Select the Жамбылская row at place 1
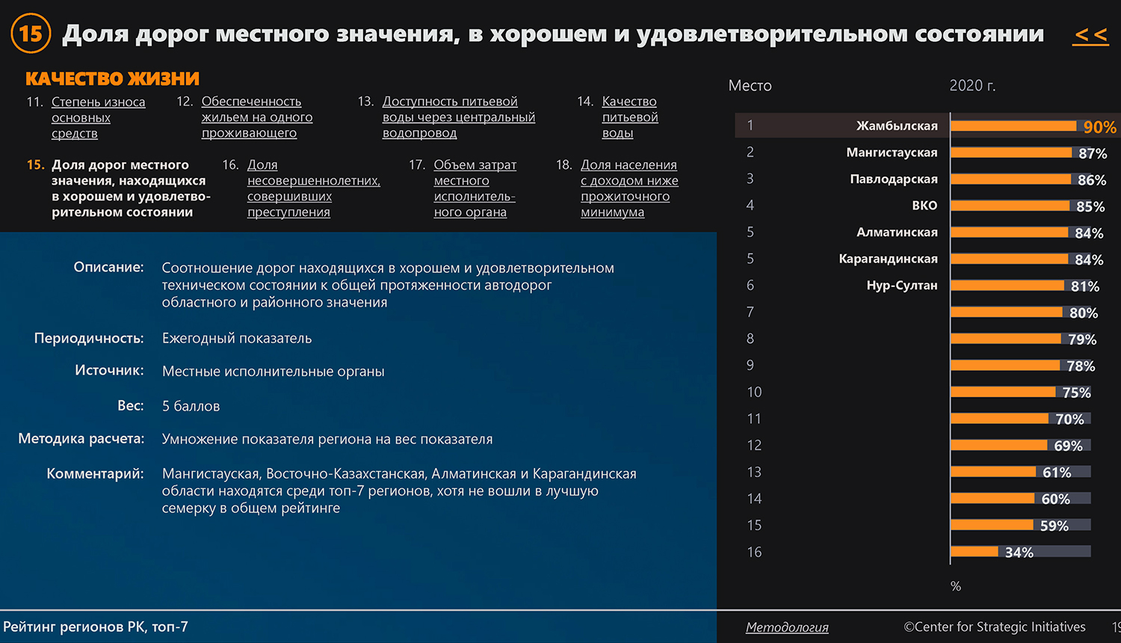This screenshot has width=1121, height=643. [926, 126]
